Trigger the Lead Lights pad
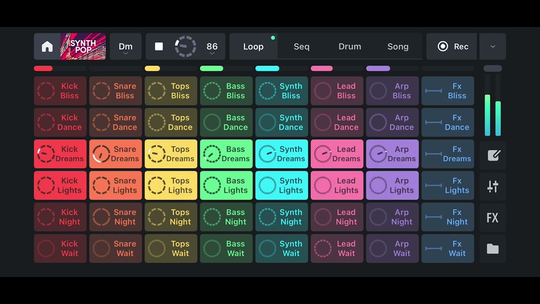The image size is (540, 304). point(337,185)
